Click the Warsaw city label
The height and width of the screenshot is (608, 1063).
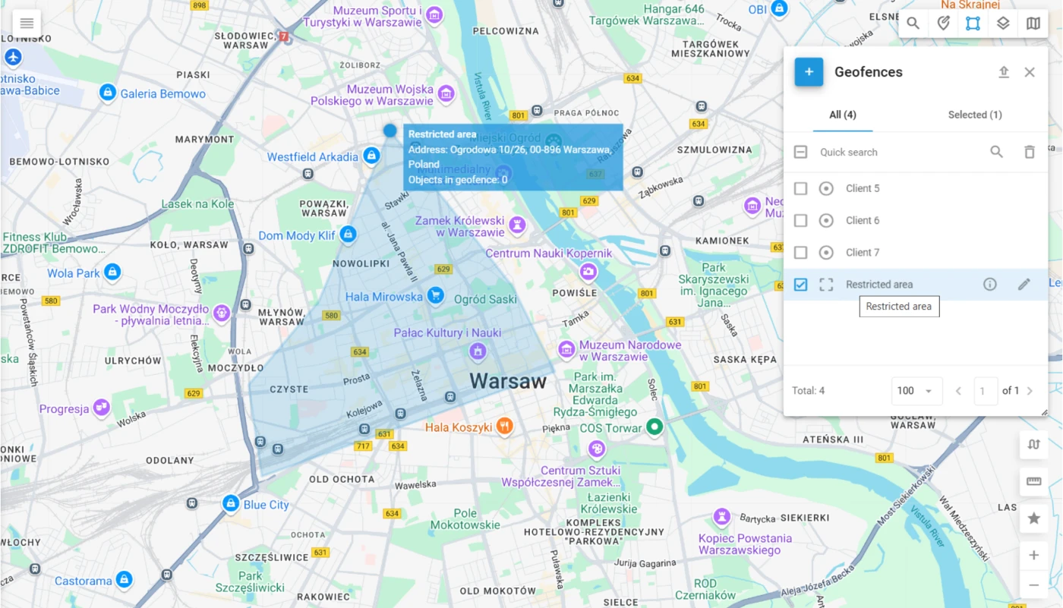(508, 381)
